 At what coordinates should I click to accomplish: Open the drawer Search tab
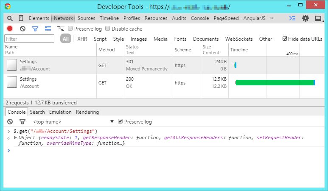pos(37,112)
